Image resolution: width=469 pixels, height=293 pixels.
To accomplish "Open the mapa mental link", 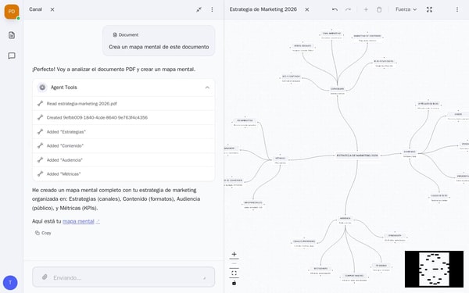I will tap(78, 221).
